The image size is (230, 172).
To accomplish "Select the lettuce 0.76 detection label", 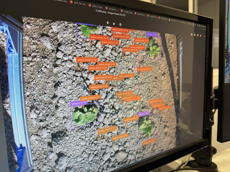I will point(79,103).
